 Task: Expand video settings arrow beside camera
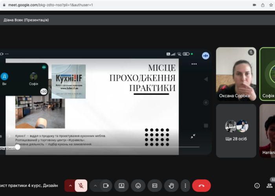click(95, 185)
